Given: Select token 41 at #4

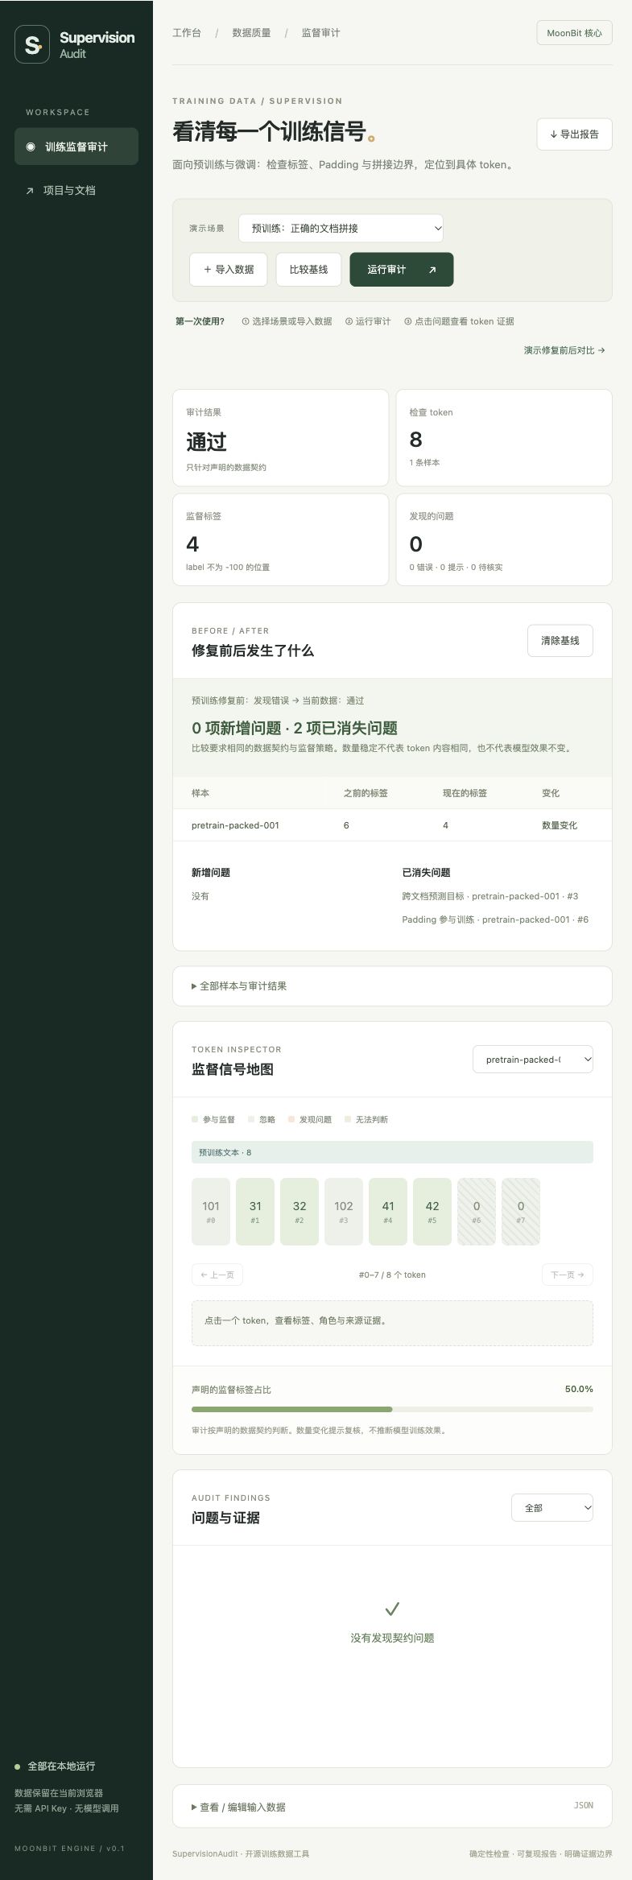Looking at the screenshot, I should coord(388,1212).
